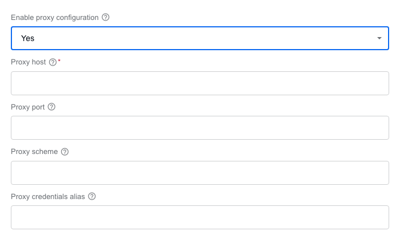Click the 'Proxy host' label
The width and height of the screenshot is (400, 235).
[29, 62]
